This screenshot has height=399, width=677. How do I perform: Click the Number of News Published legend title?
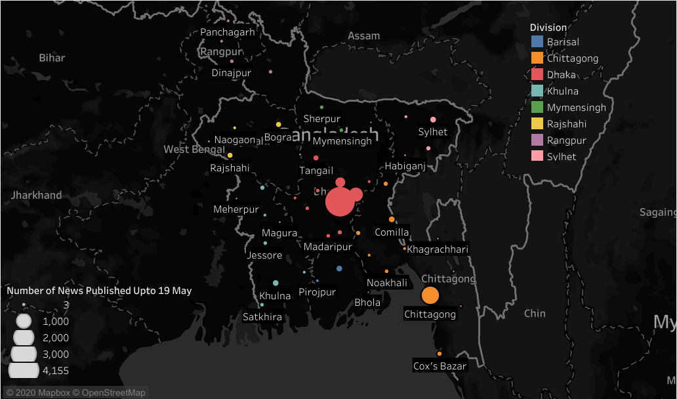[x=99, y=291]
